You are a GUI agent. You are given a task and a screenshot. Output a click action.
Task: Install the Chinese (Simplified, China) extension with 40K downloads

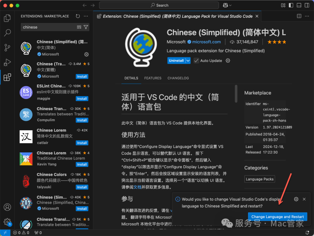pyautogui.click(x=82, y=209)
